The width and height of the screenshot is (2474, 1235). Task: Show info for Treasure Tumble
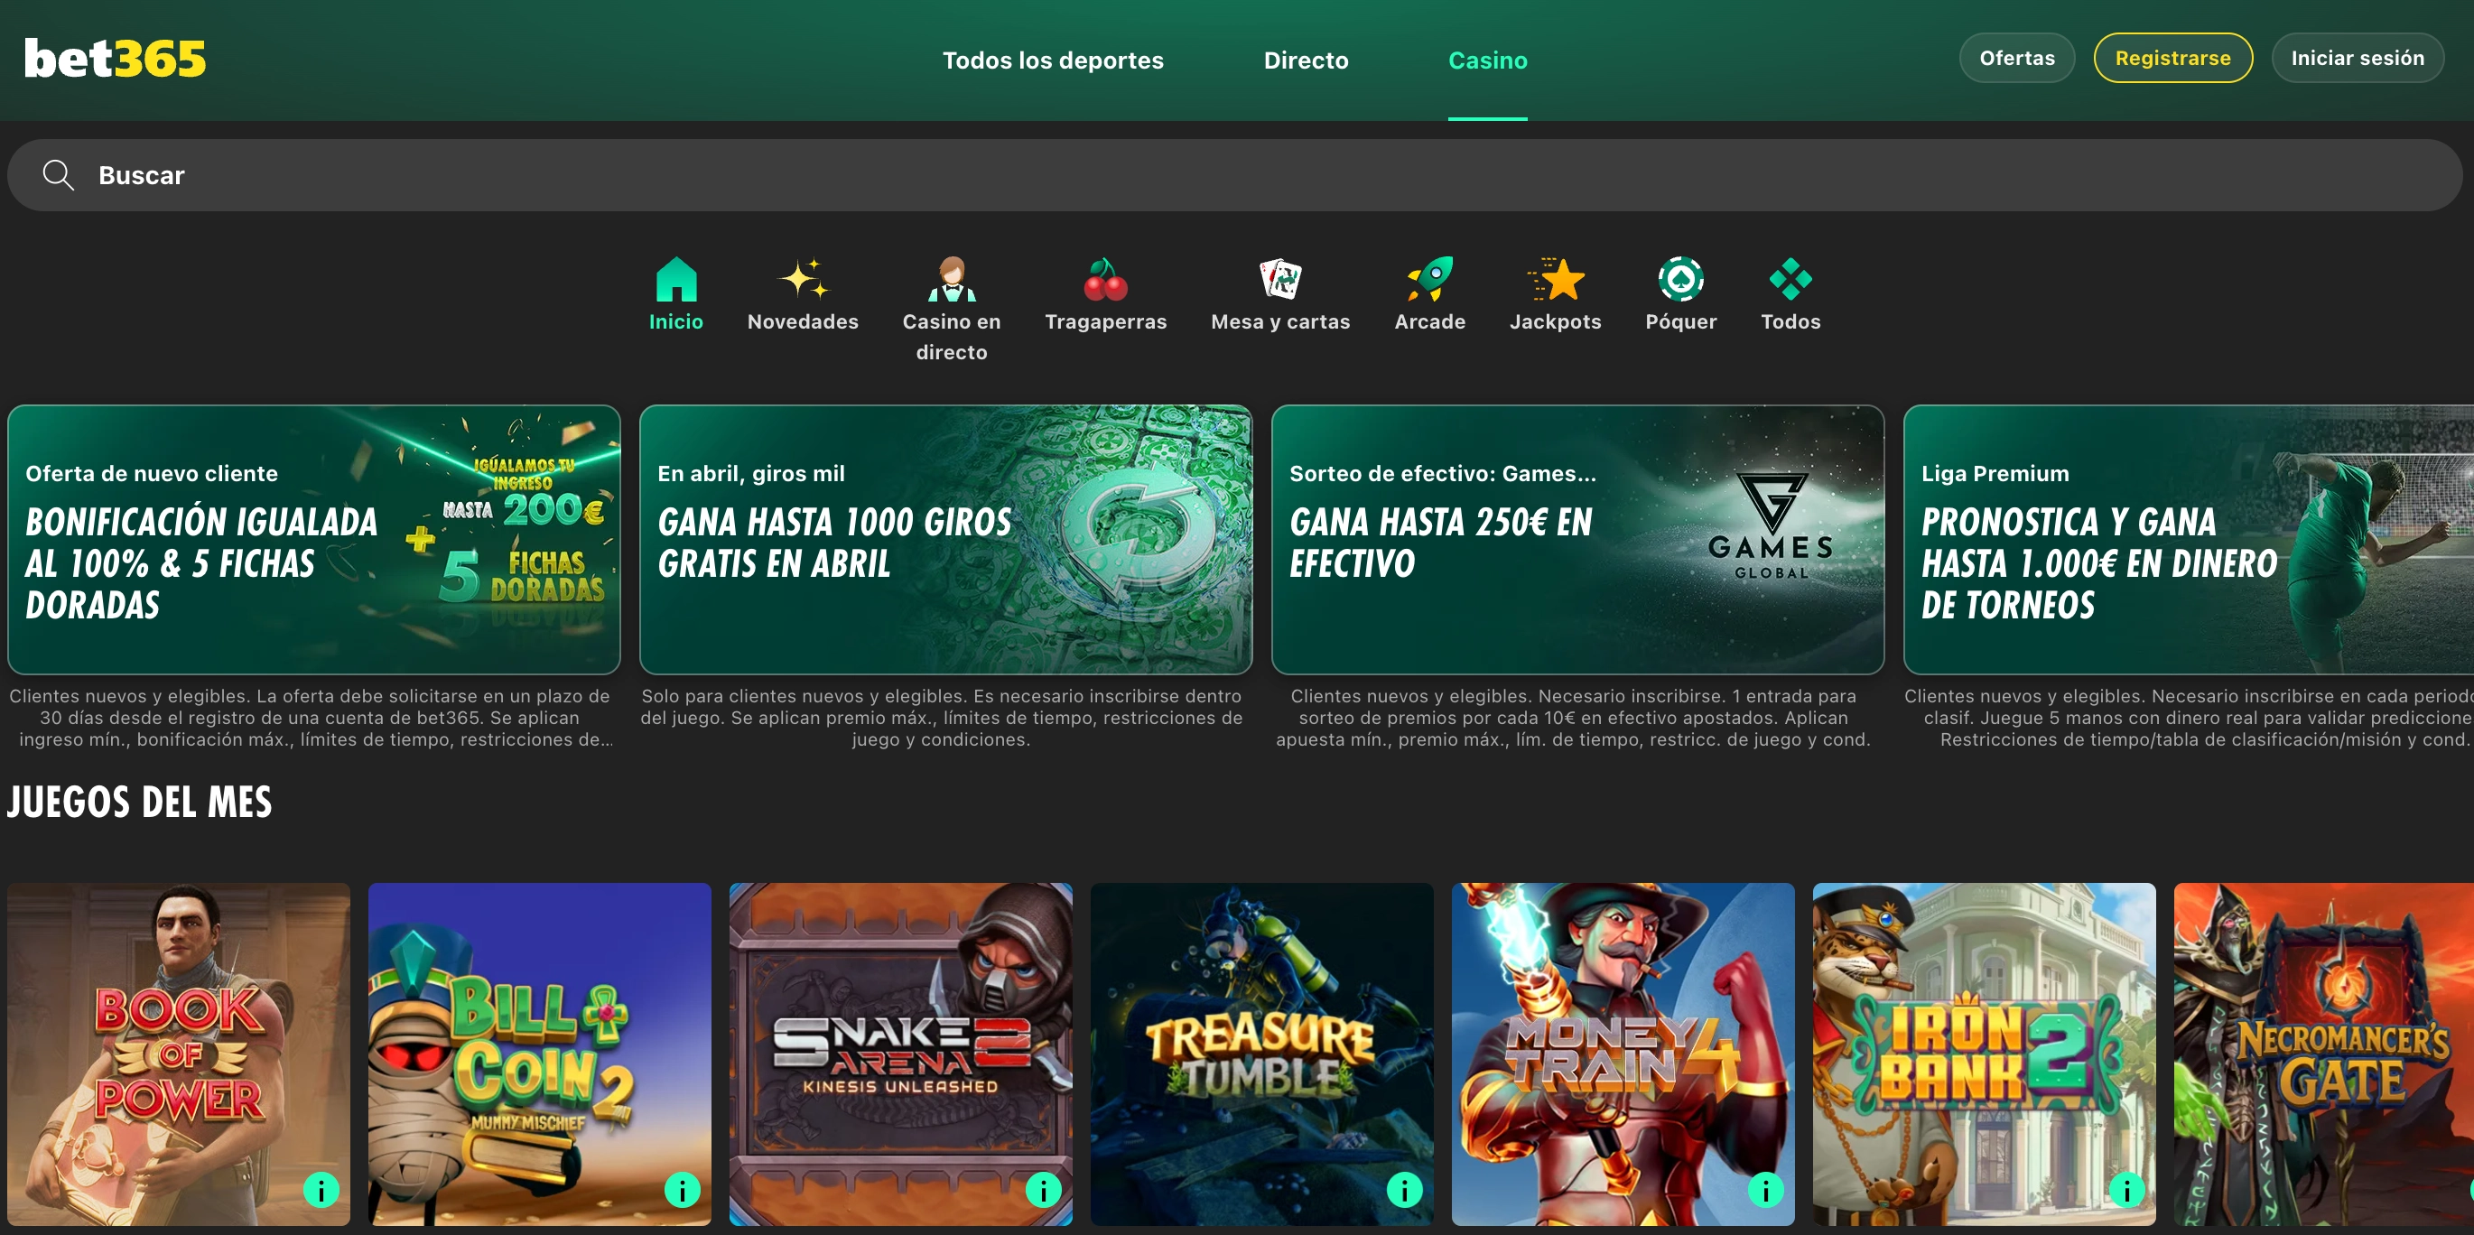[1404, 1190]
